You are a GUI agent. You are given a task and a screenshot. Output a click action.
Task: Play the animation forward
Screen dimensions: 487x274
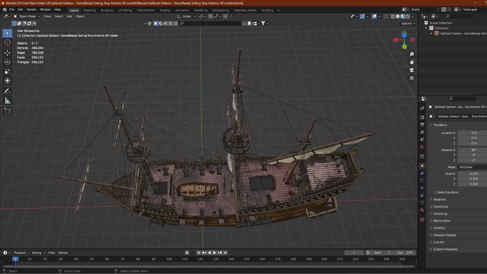click(x=215, y=253)
